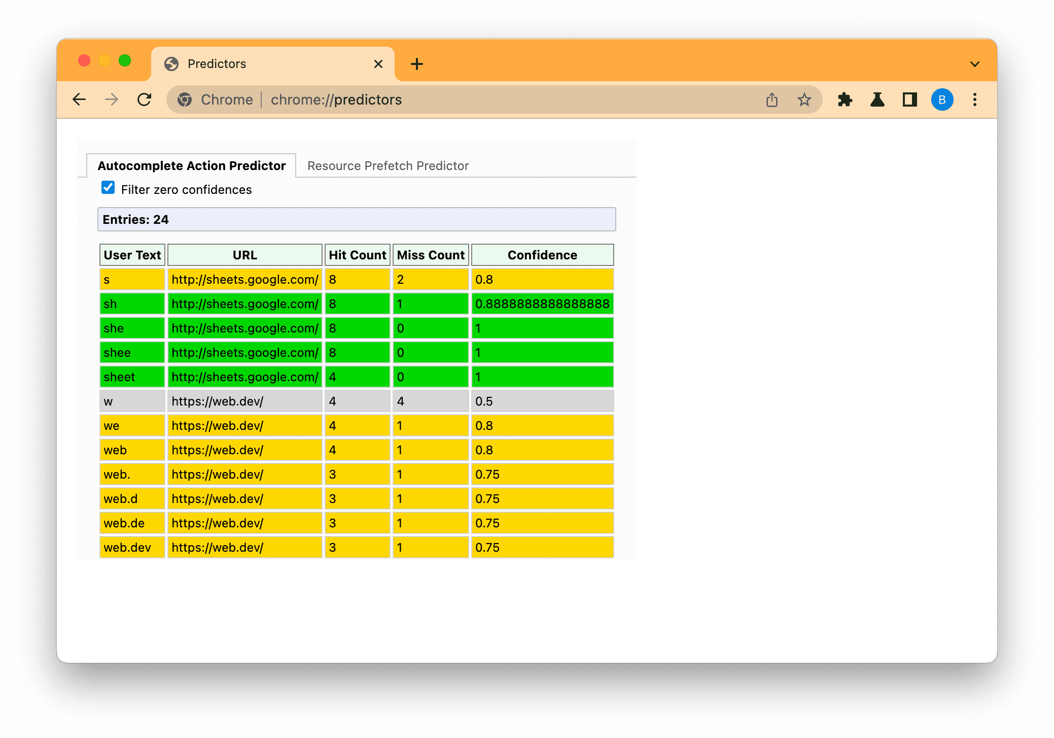
Task: Click the reload/refresh page icon
Action: tap(145, 99)
